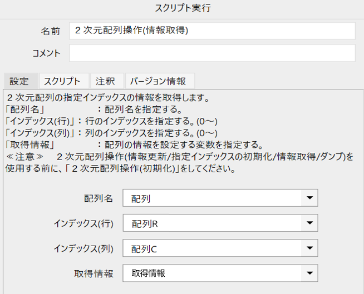Click the ≪注意≫ note in the description
Viewport: 364px width, 294px height.
[24, 157]
